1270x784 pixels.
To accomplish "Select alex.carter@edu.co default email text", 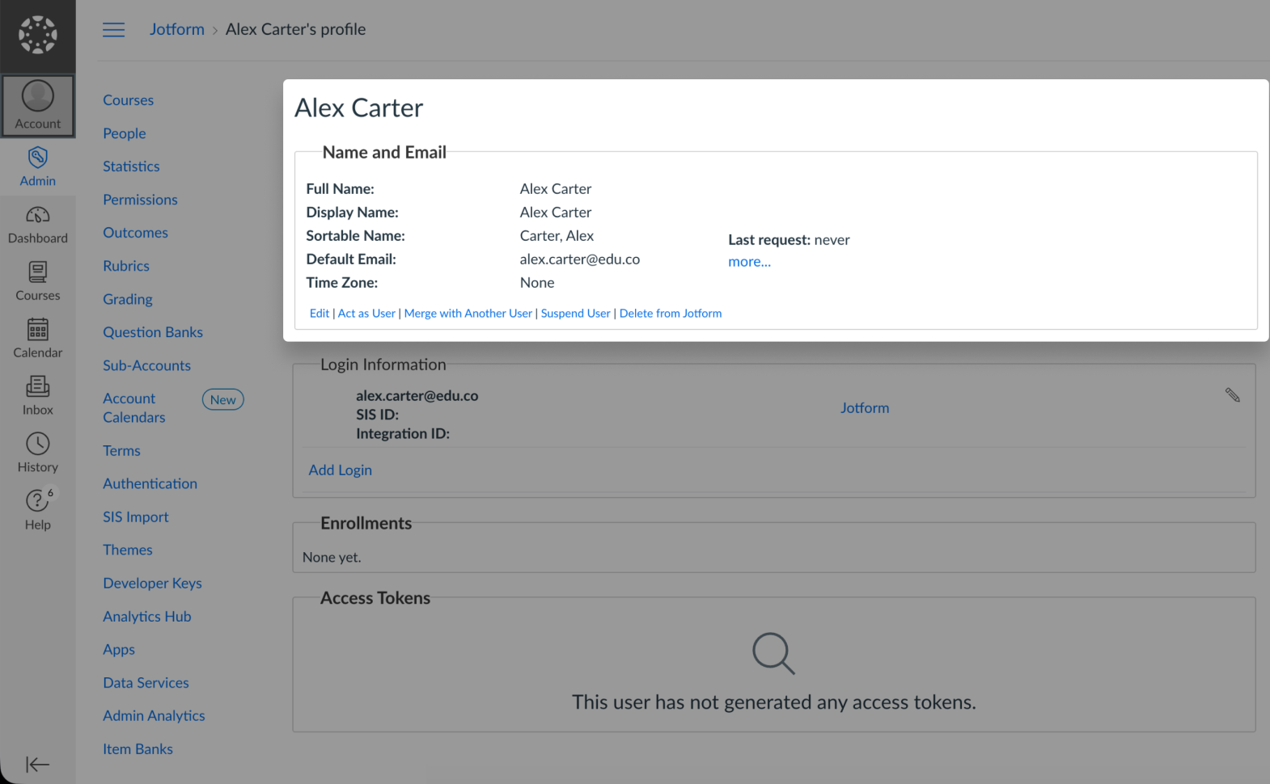I will coord(580,259).
